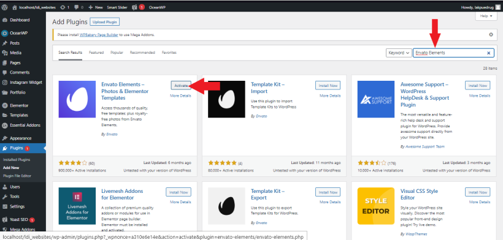Click the Envato Elements plugin thumbnail
Image resolution: width=503 pixels, height=240 pixels.
click(x=77, y=99)
